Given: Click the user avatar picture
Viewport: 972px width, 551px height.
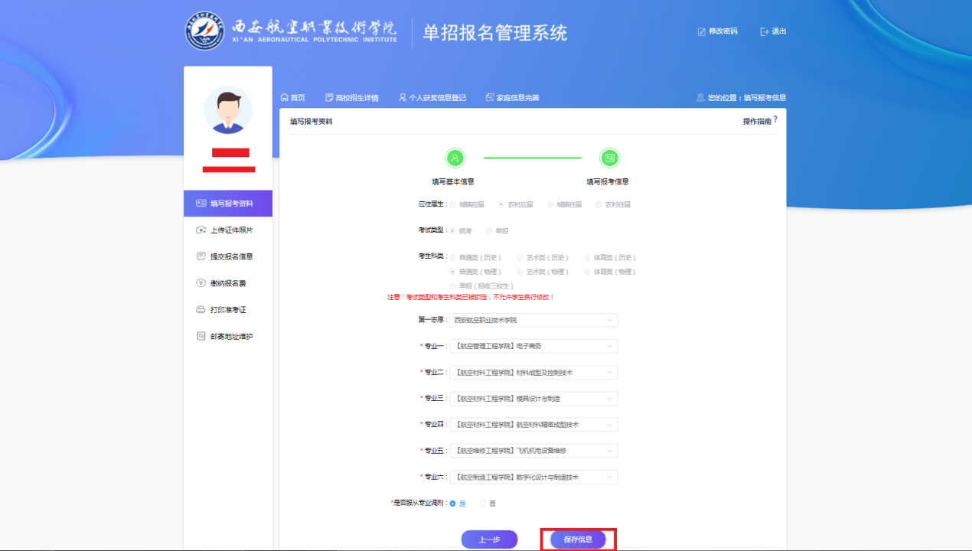Looking at the screenshot, I should pyautogui.click(x=228, y=110).
